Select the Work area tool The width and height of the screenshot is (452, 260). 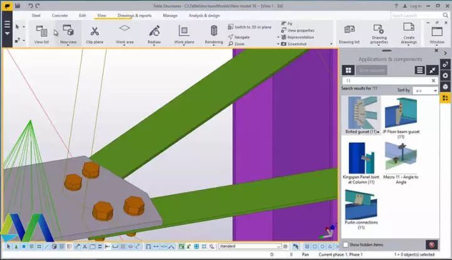(x=124, y=33)
